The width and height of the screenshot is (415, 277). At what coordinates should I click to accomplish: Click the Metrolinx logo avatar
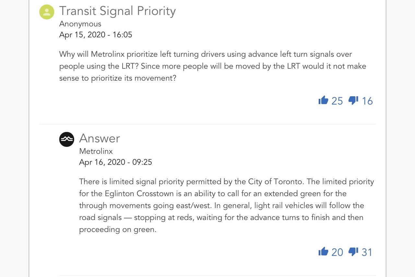coord(67,139)
